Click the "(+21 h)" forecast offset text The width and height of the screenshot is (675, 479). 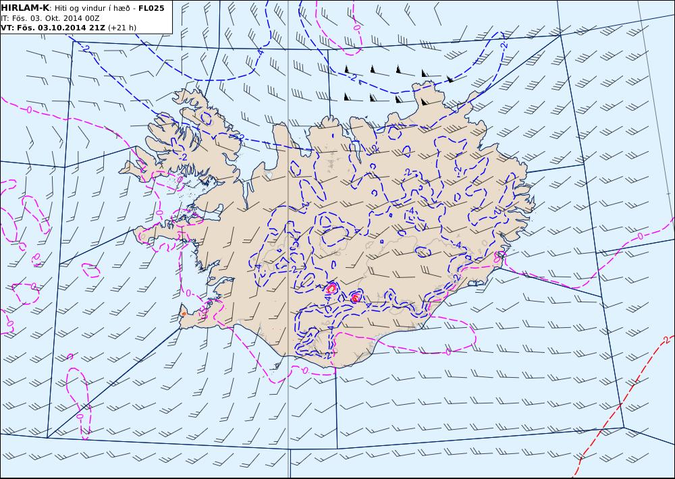coord(122,28)
